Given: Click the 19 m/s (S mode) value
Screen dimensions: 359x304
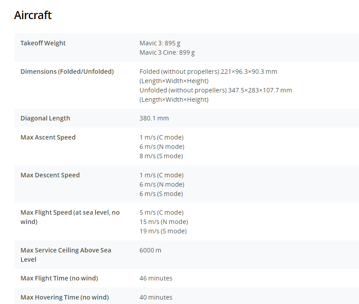Looking at the screenshot, I should (x=163, y=231).
